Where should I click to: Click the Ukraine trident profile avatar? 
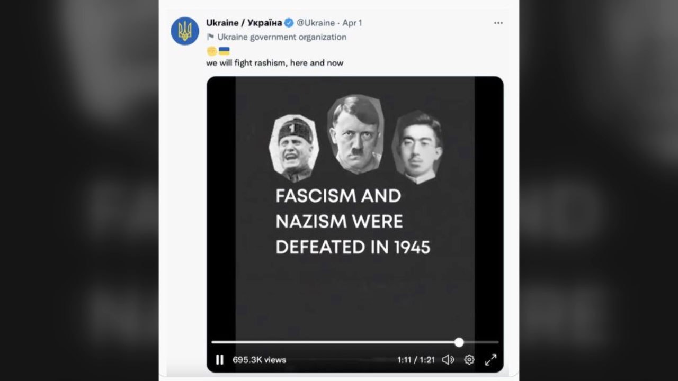click(185, 31)
